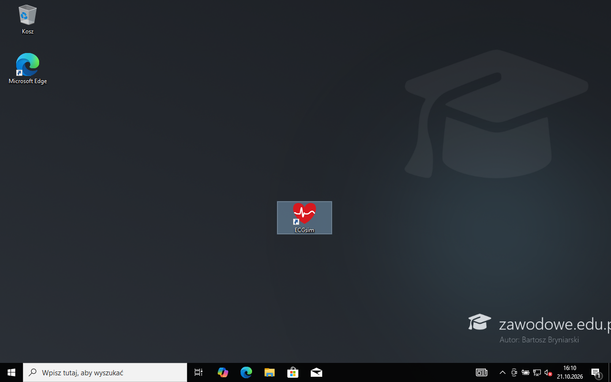Viewport: 611px width, 382px height.
Task: Open the clock showing 16:10
Action: (570, 372)
